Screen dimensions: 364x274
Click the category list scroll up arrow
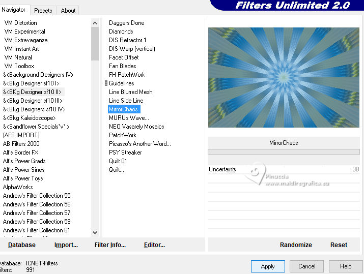click(x=95, y=23)
